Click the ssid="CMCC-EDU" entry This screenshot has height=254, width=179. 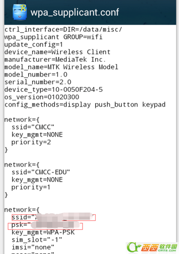41,172
